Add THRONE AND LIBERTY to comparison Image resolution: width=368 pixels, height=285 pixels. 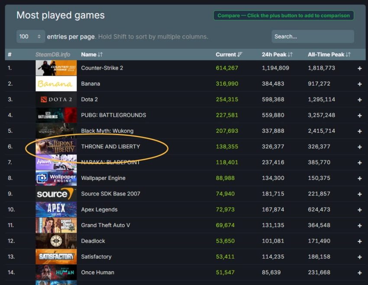359,147
